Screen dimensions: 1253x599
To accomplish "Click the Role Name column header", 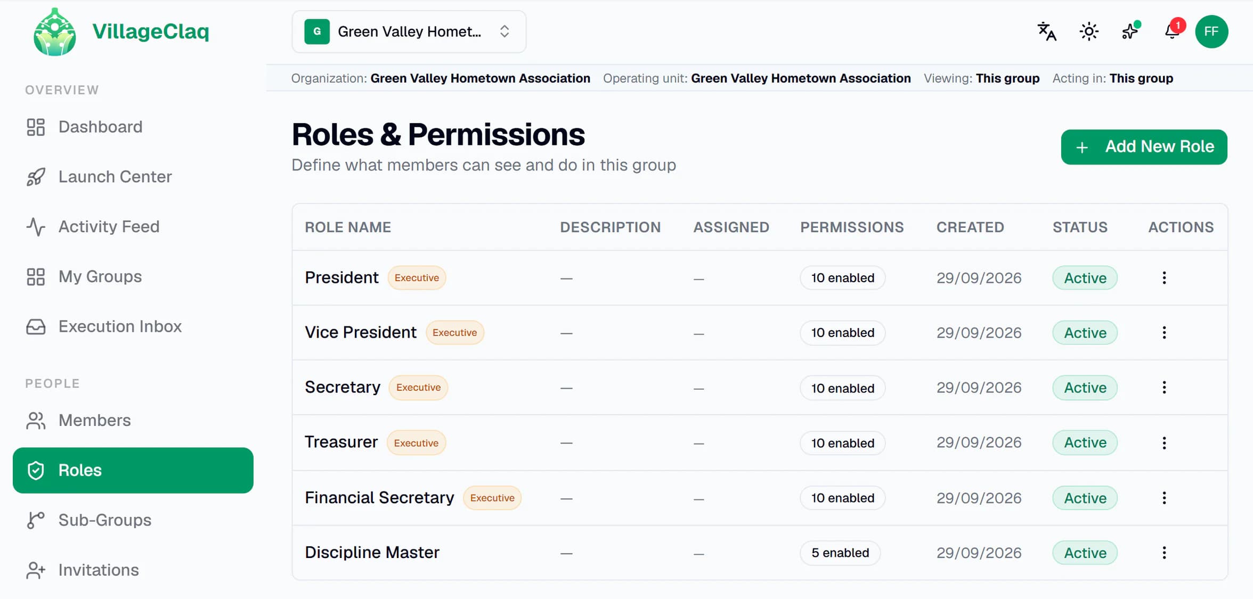I will (348, 227).
